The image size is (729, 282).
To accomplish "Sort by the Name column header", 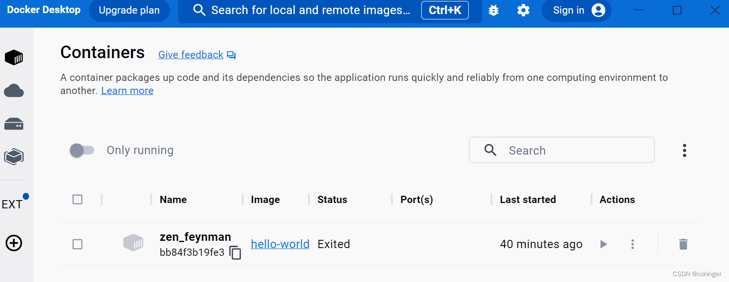I will pyautogui.click(x=173, y=200).
